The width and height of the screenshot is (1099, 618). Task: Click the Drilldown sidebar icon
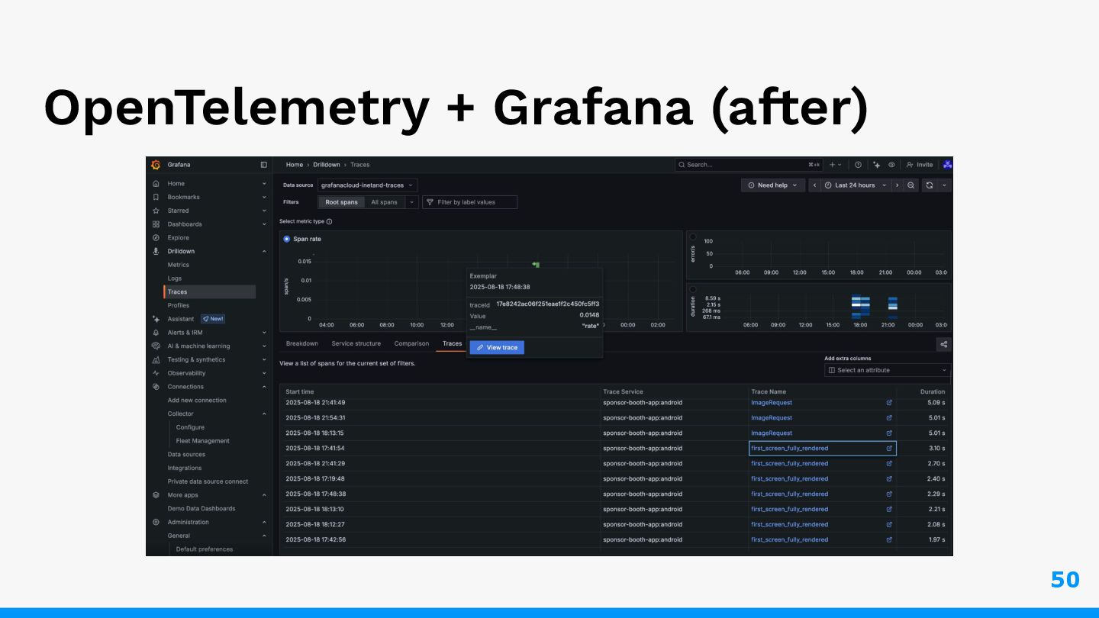point(156,251)
